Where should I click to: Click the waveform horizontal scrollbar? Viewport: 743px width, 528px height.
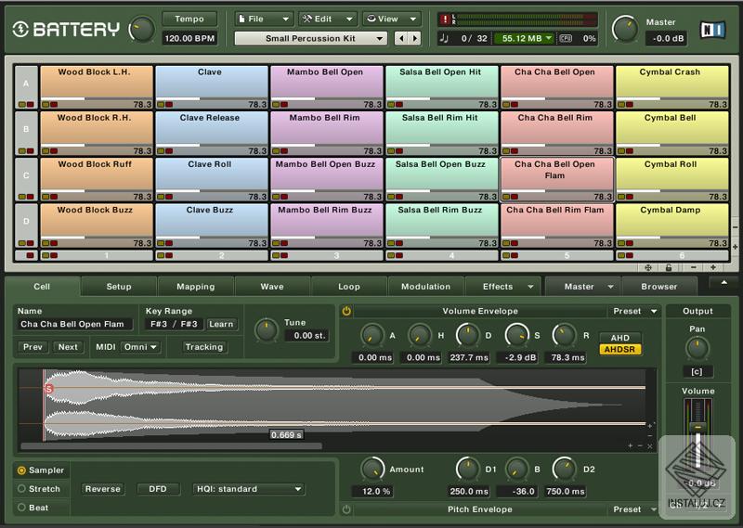(x=171, y=446)
